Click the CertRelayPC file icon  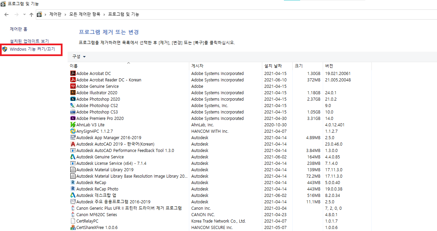(x=73, y=221)
